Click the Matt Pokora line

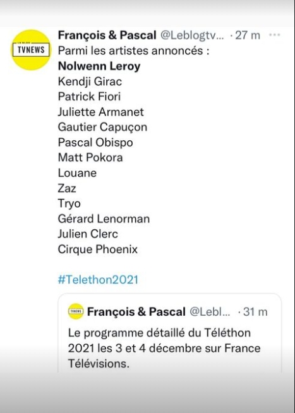[x=90, y=157]
